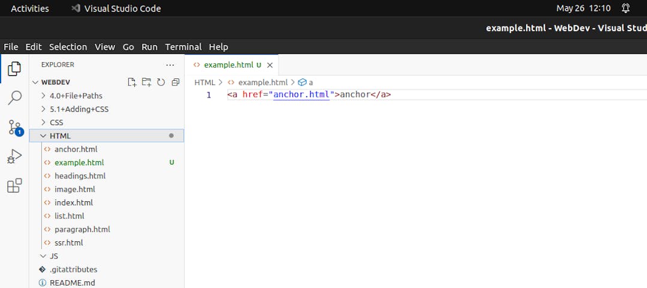This screenshot has width=647, height=288.
Task: Click the New Folder icon in Explorer
Action: (x=146, y=82)
